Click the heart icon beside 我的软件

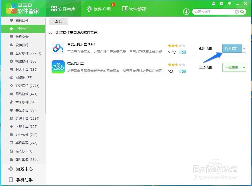[11, 21]
